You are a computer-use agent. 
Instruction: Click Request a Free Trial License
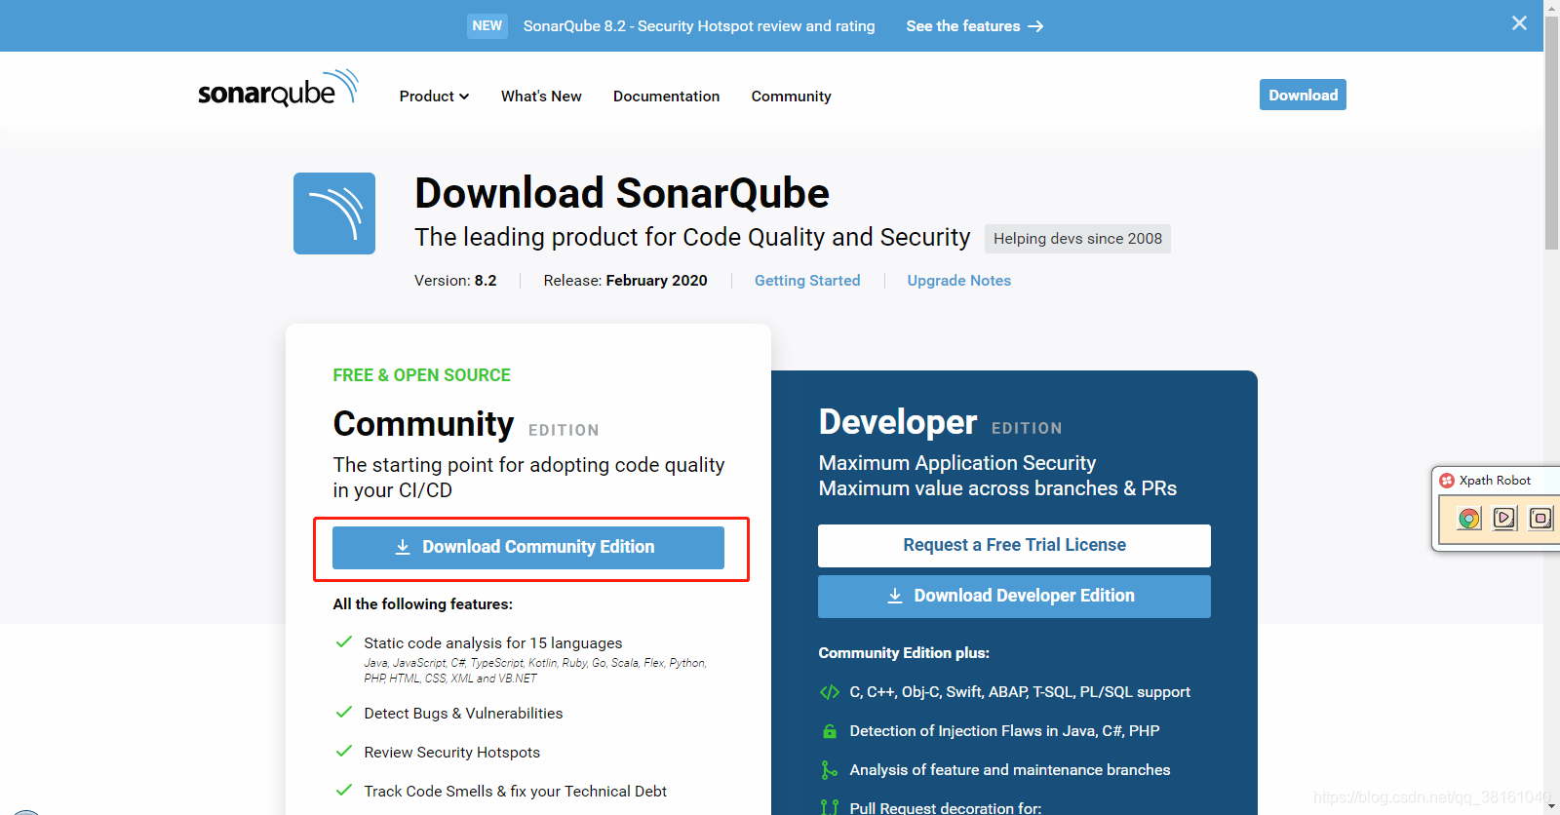pyautogui.click(x=1014, y=546)
